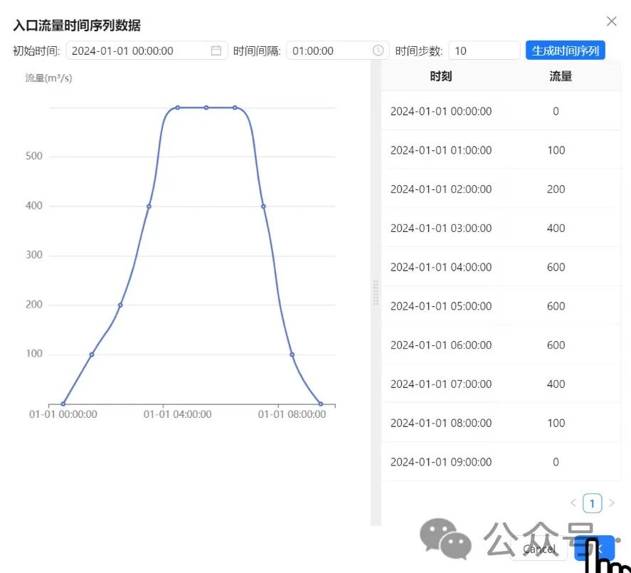Edit flow value 600 at 04:00:00
The width and height of the screenshot is (631, 573).
coord(556,268)
